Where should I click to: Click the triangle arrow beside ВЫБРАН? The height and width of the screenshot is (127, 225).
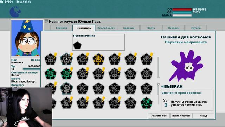(162, 86)
